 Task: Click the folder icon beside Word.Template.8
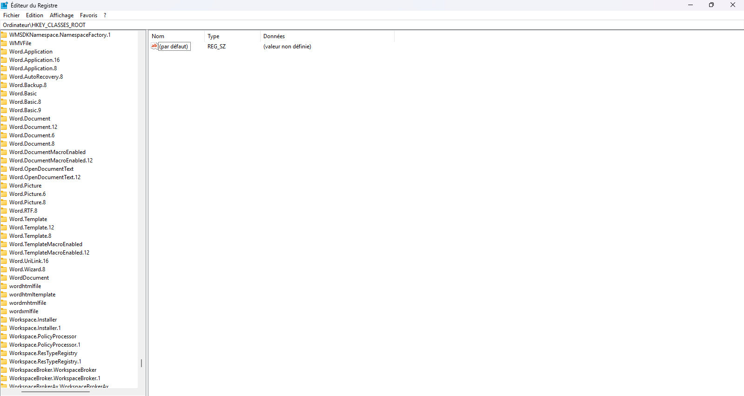tap(4, 236)
